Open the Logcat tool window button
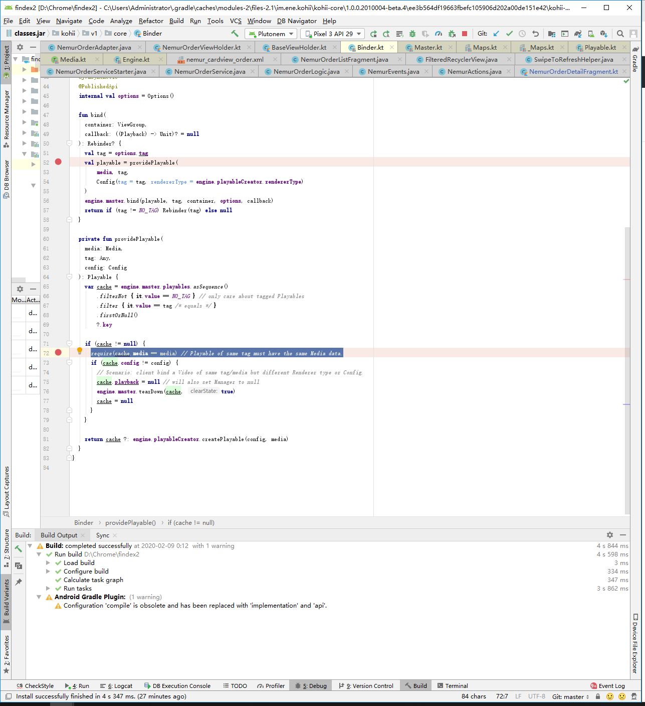Image resolution: width=645 pixels, height=706 pixels. (116, 686)
